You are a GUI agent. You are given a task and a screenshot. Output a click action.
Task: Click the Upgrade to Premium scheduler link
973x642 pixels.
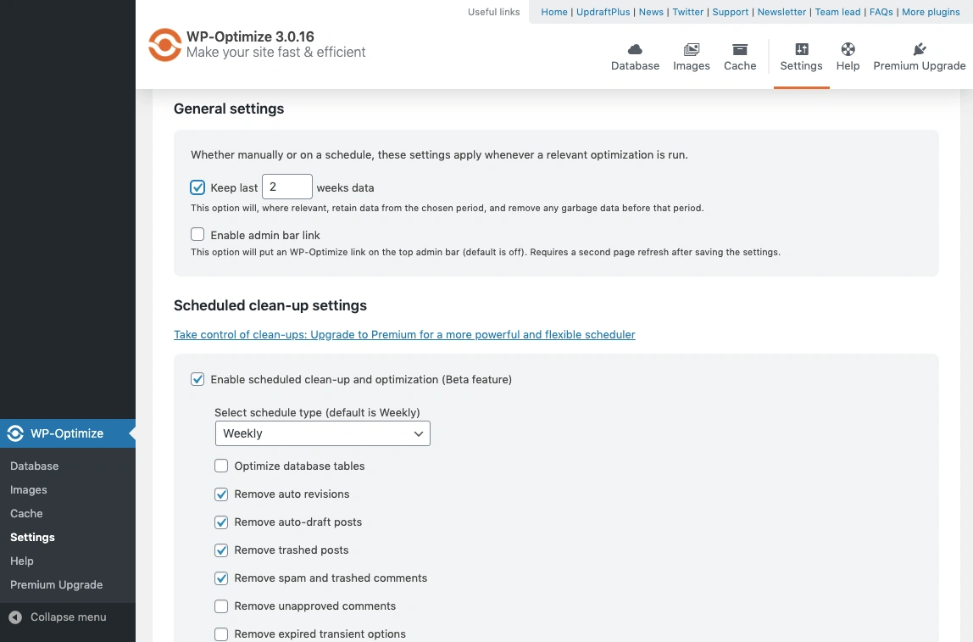pyautogui.click(x=404, y=335)
